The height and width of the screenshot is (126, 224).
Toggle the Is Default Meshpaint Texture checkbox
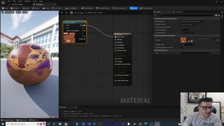tap(182, 48)
